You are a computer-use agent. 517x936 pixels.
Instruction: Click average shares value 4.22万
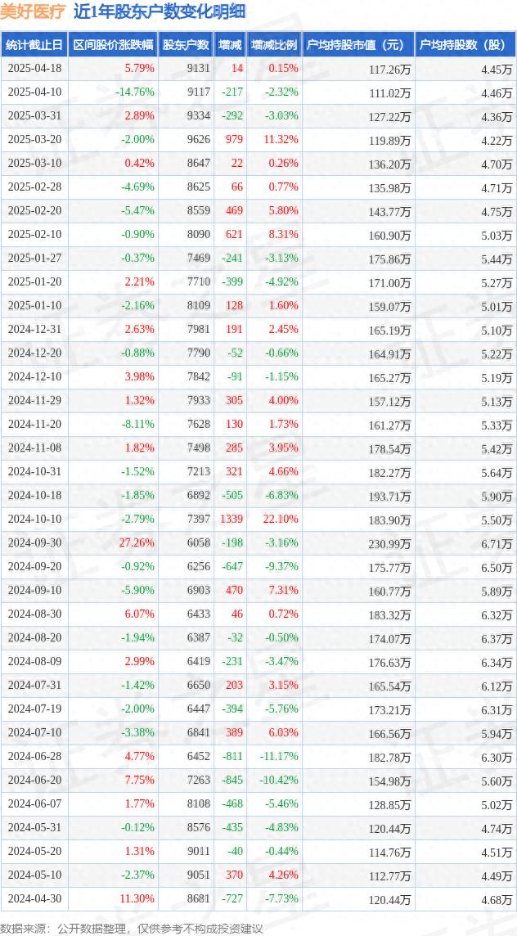click(x=497, y=141)
